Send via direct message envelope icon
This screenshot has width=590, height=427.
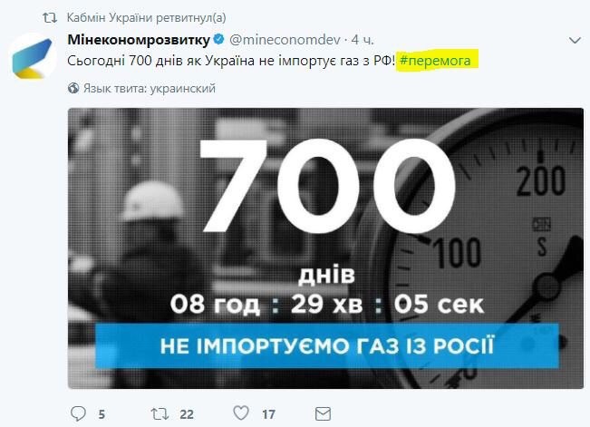pos(323,413)
